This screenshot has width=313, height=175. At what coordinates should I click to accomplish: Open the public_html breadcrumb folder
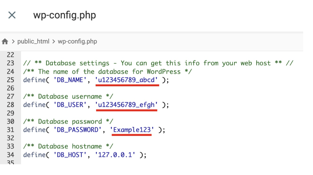pyautogui.click(x=33, y=41)
